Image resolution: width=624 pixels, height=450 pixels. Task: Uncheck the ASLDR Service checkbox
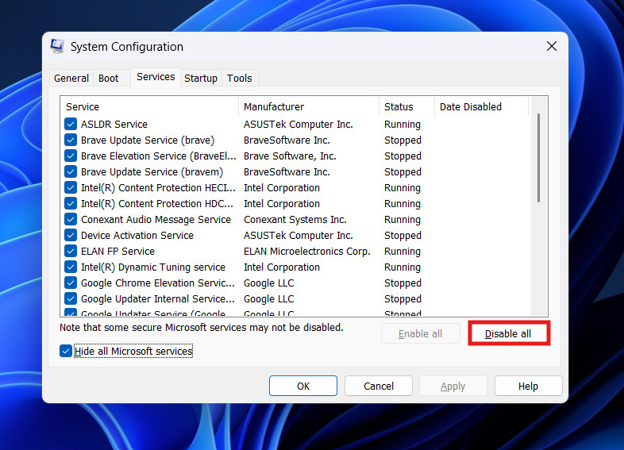coord(71,125)
